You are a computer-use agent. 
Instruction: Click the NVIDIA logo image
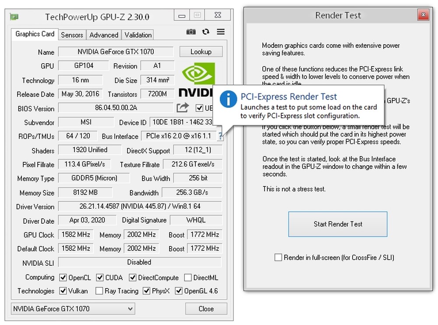click(196, 79)
